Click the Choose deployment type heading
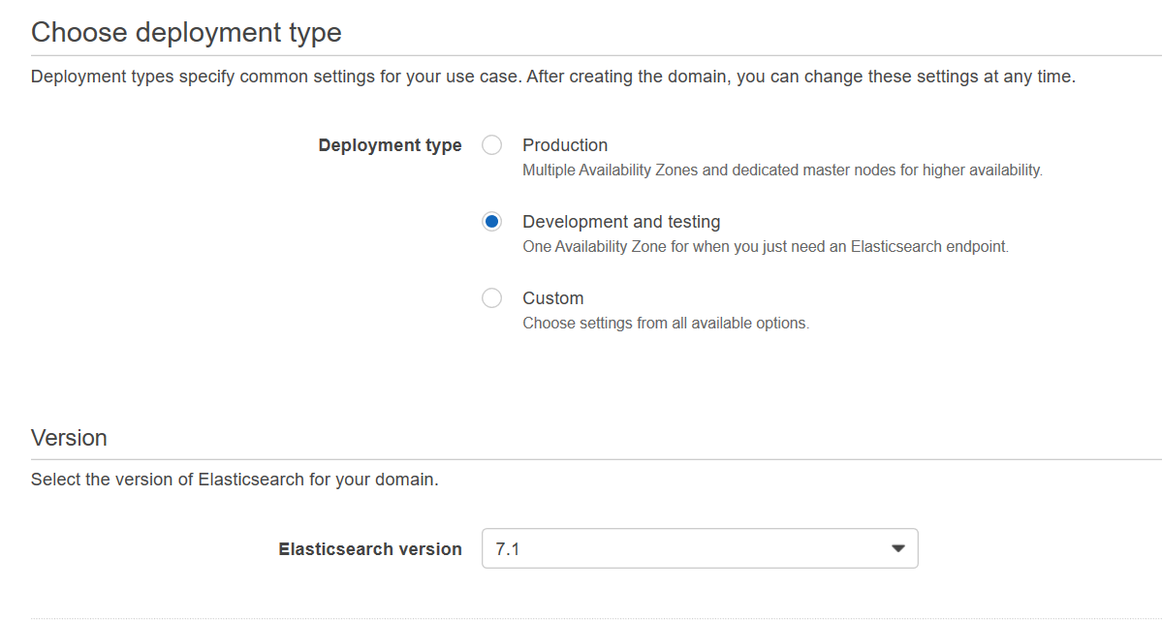The height and width of the screenshot is (620, 1162). point(186,32)
